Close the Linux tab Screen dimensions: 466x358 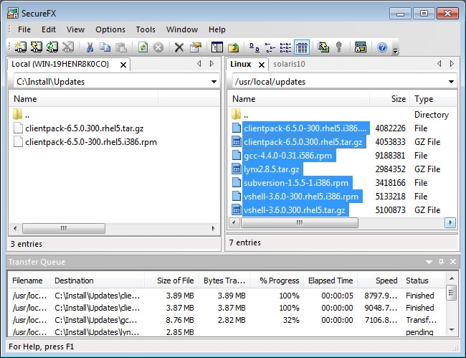coord(262,65)
